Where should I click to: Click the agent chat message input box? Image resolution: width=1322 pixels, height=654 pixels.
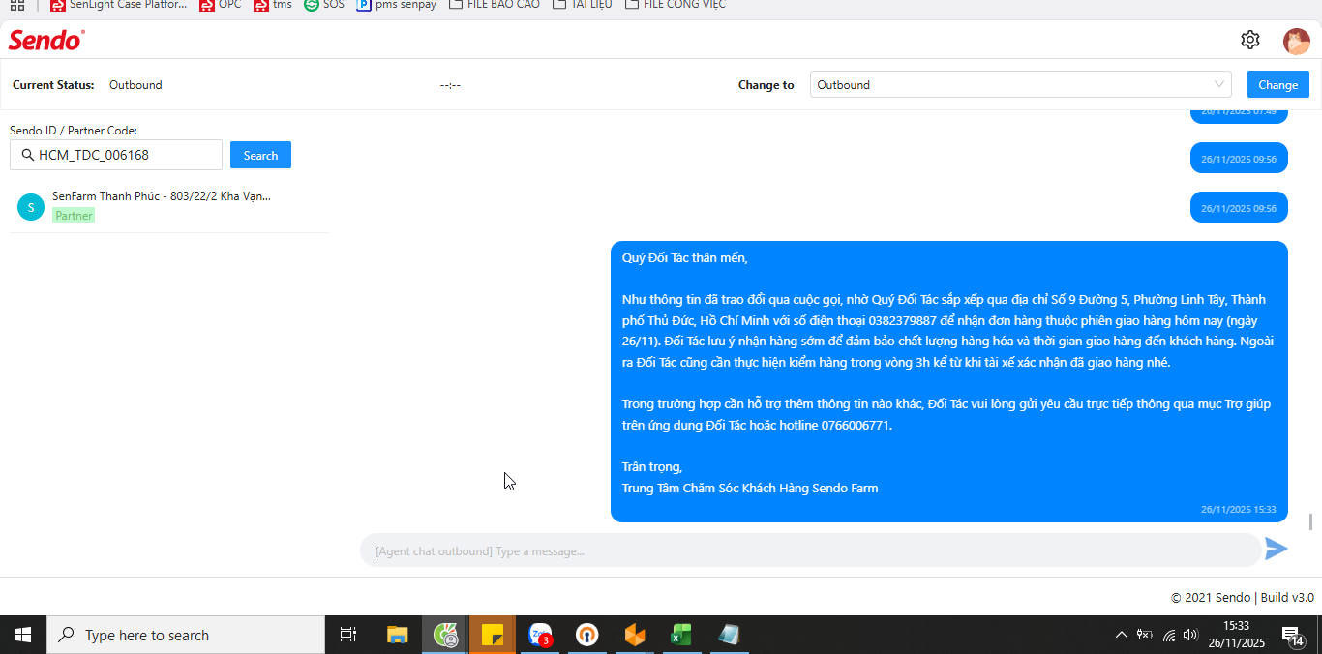point(811,550)
